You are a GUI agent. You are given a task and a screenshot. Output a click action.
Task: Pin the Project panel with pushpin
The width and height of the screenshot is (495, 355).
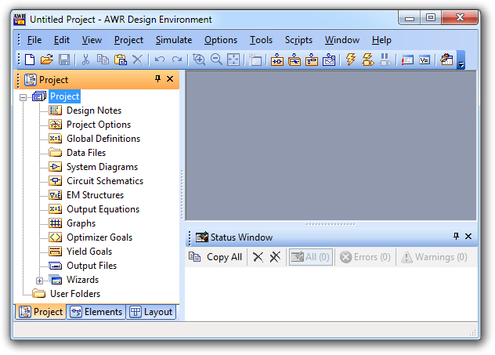click(157, 79)
